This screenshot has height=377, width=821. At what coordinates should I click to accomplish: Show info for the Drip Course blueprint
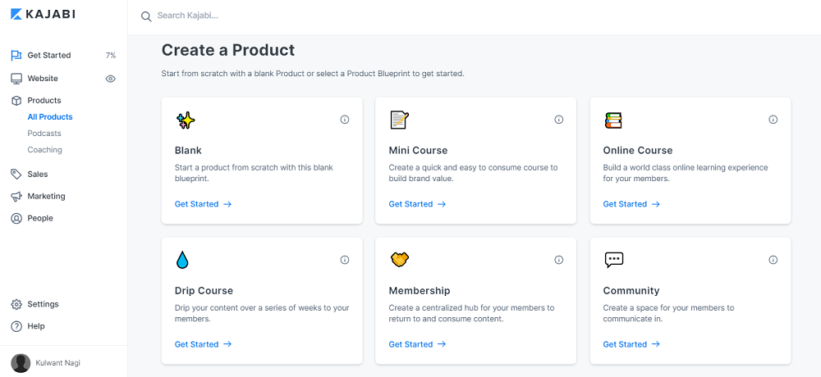(345, 260)
